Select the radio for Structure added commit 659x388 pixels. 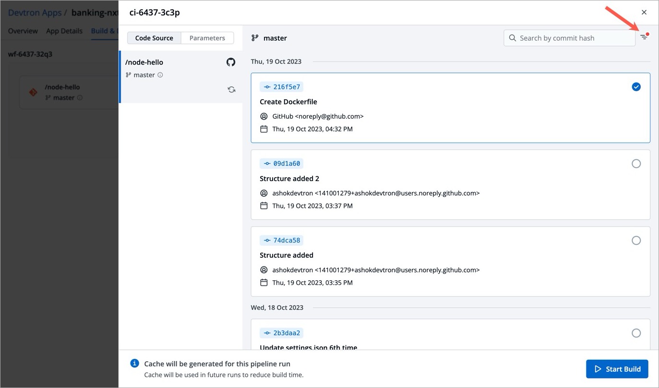tap(636, 240)
